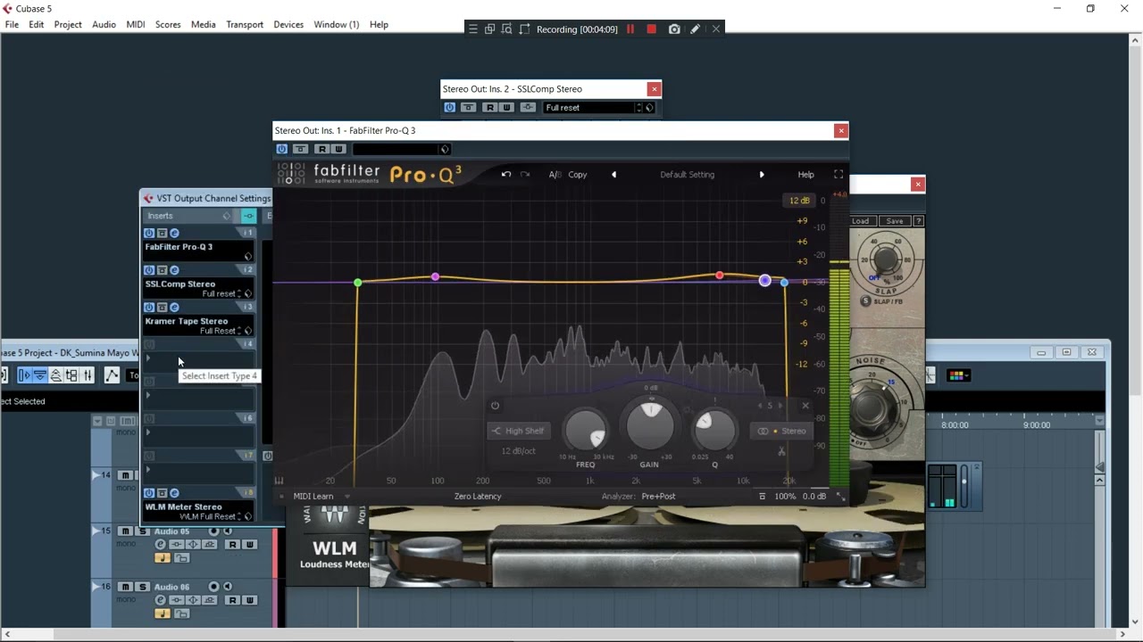Open the 12 dB/oct slope dropdown

[x=518, y=451]
